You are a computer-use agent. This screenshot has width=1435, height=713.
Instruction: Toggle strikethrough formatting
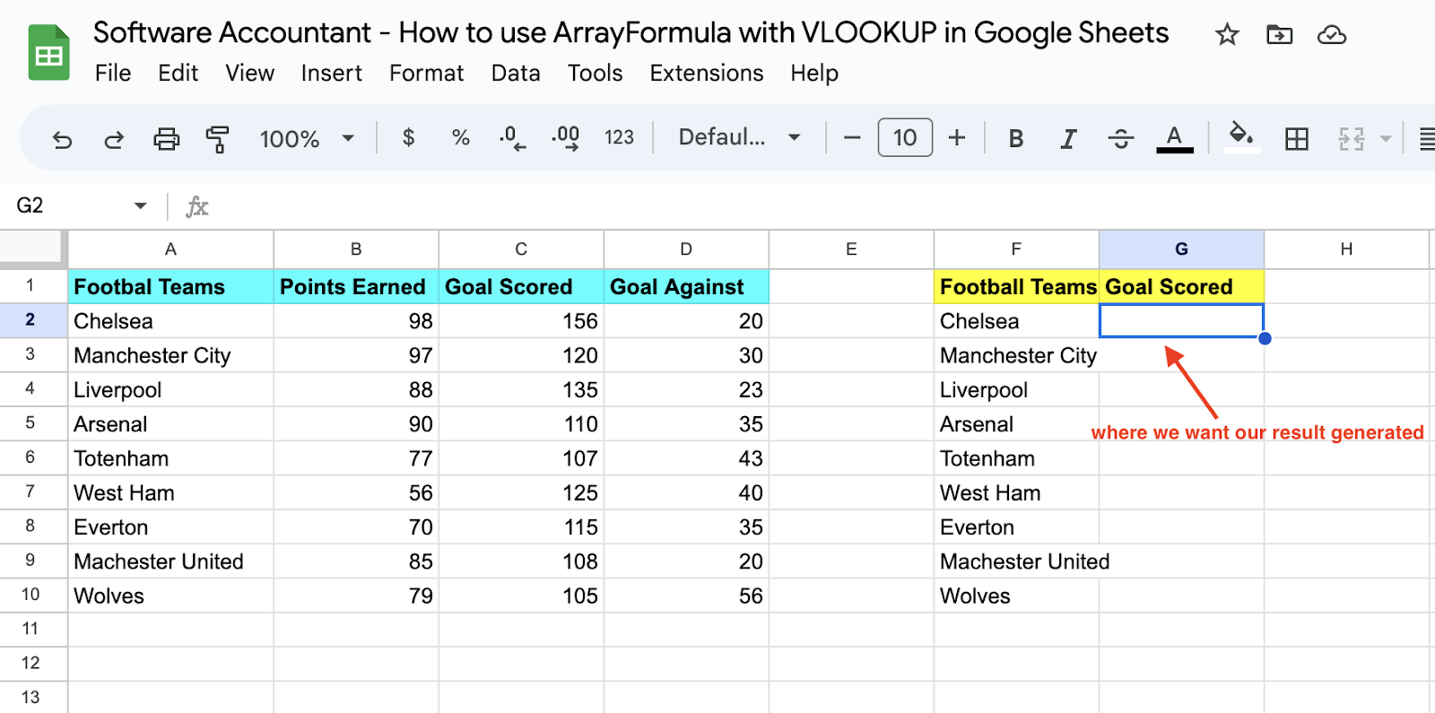click(x=1120, y=138)
